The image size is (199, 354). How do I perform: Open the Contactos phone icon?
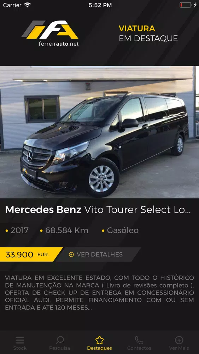click(x=139, y=340)
